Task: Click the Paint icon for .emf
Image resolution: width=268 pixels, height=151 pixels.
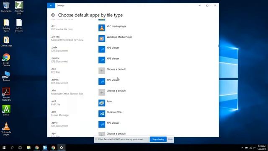Action: tap(102, 103)
